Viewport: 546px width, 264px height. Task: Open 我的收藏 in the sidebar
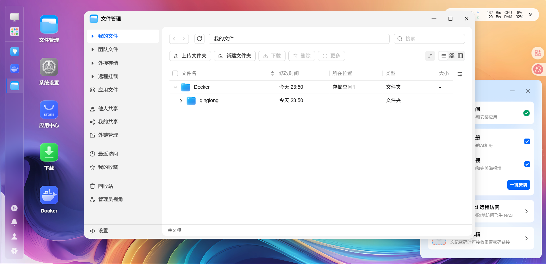123,167
